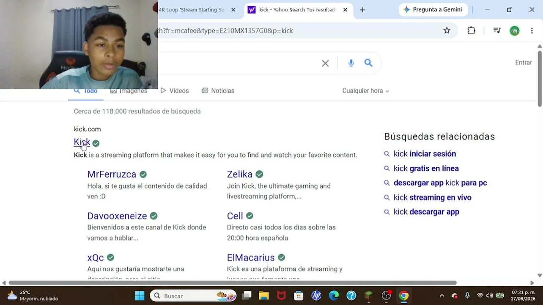Click the verified badge next to Kick

point(96,143)
